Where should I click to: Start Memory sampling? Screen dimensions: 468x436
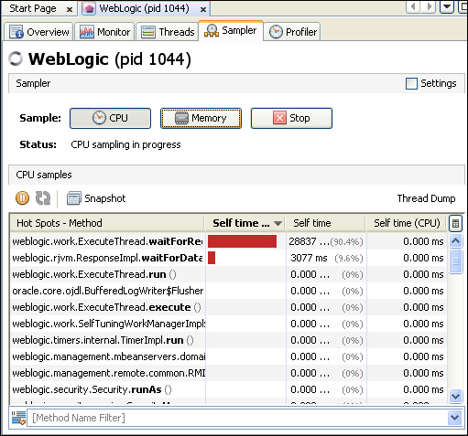click(x=201, y=118)
